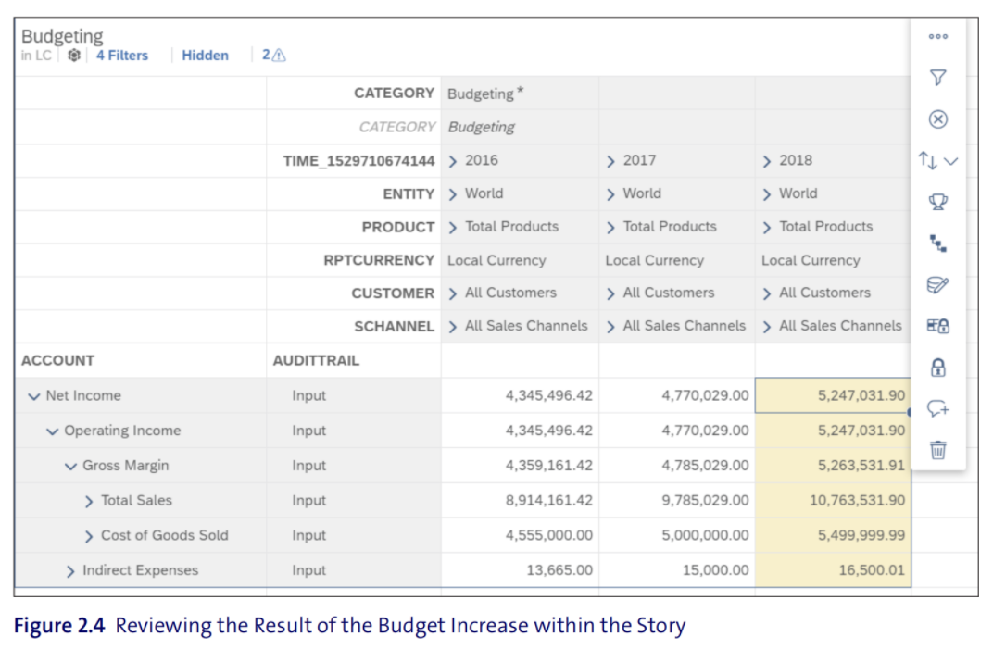Viewport: 993px width, 649px height.
Task: Click the funnel filter icon
Action: tap(938, 77)
